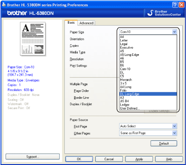Screen dimensions: 186x165
Task: Close the Printing Preferences window
Action: tap(182, 5)
